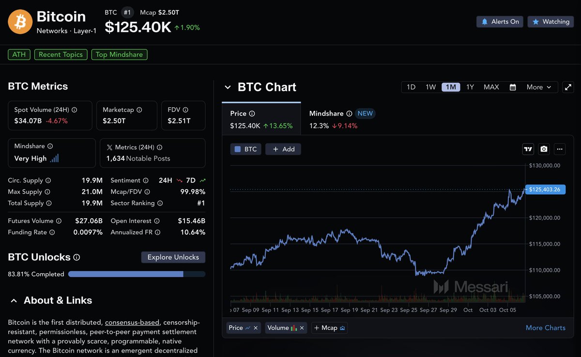Screen dimensions: 581x357
Task: Select the 1W timeframe
Action: point(431,87)
